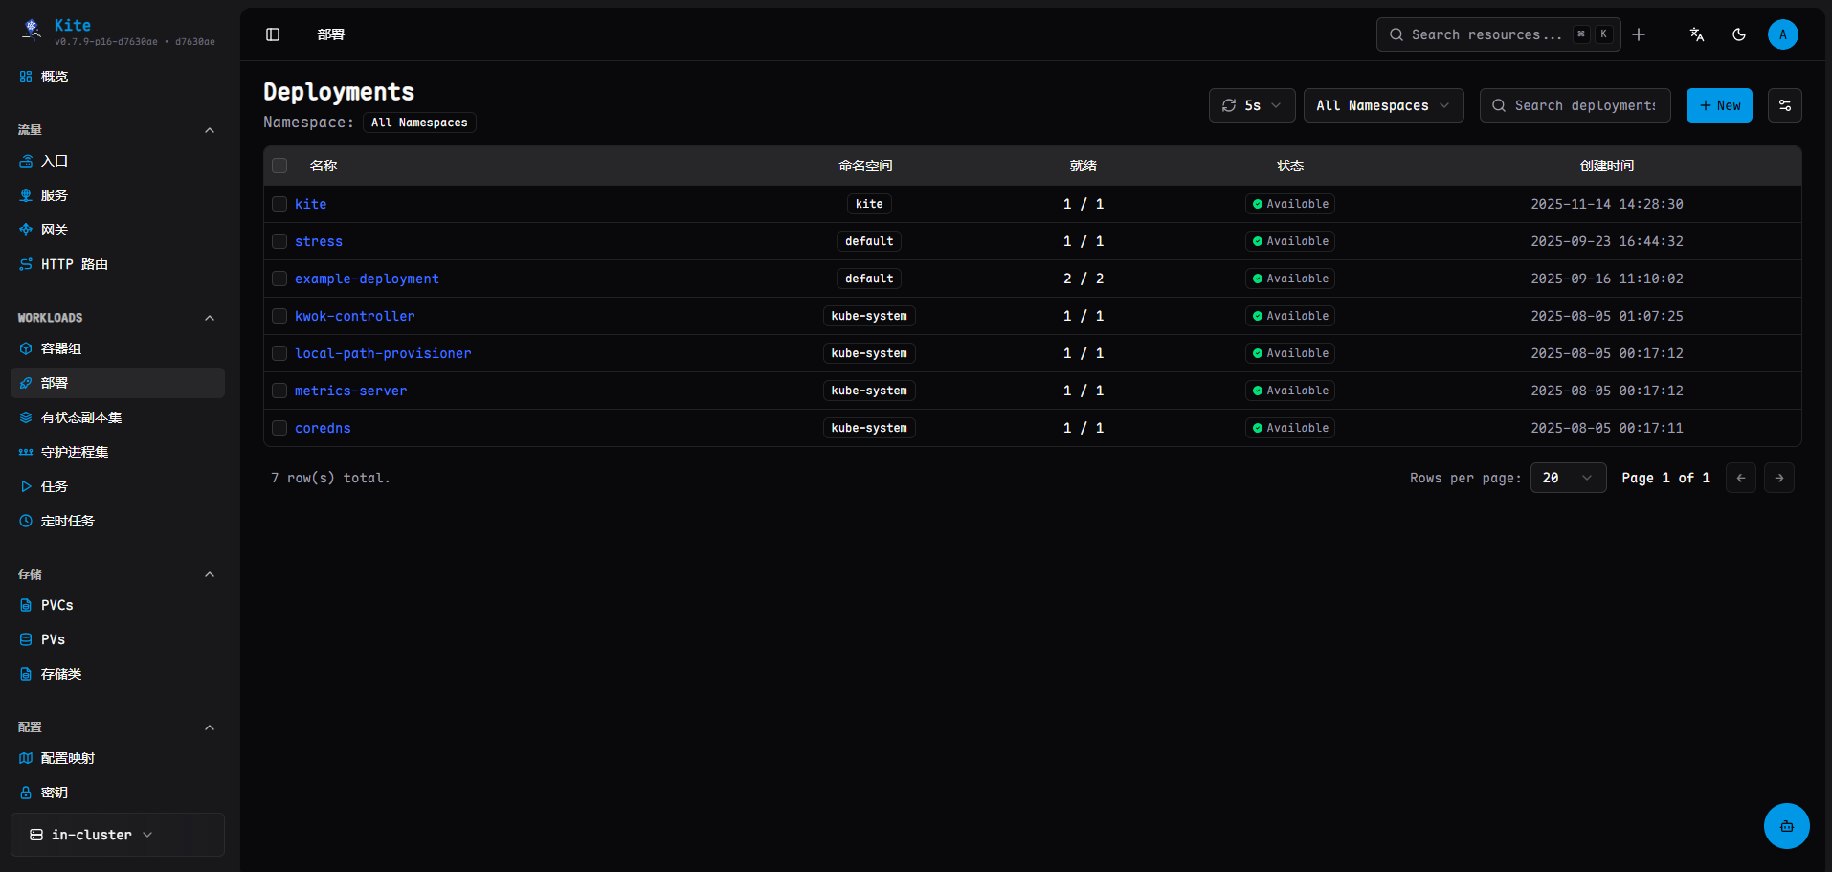Toggle the sidebar panel icon
The image size is (1832, 872).
click(x=273, y=34)
